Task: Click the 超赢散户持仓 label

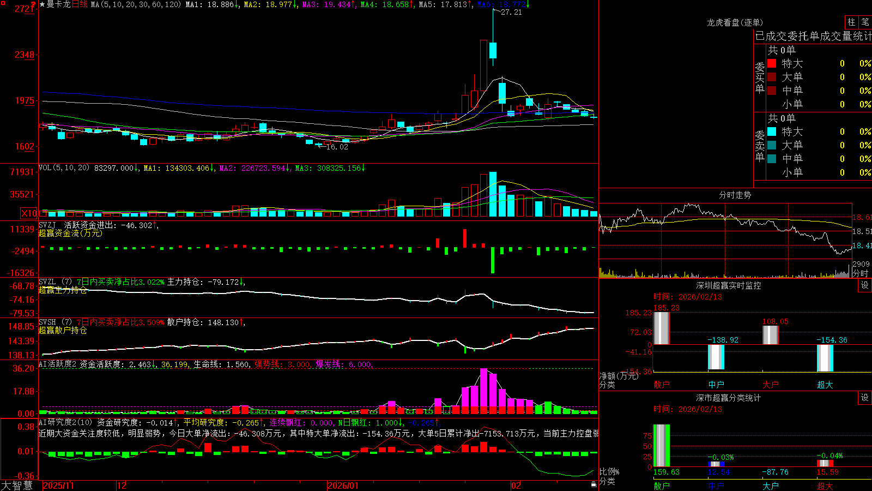Action: point(63,330)
